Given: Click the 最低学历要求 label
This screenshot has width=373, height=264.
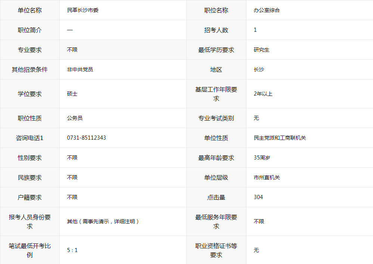Looking at the screenshot, I should (x=216, y=50).
